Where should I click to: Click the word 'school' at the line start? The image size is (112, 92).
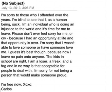click(6, 61)
